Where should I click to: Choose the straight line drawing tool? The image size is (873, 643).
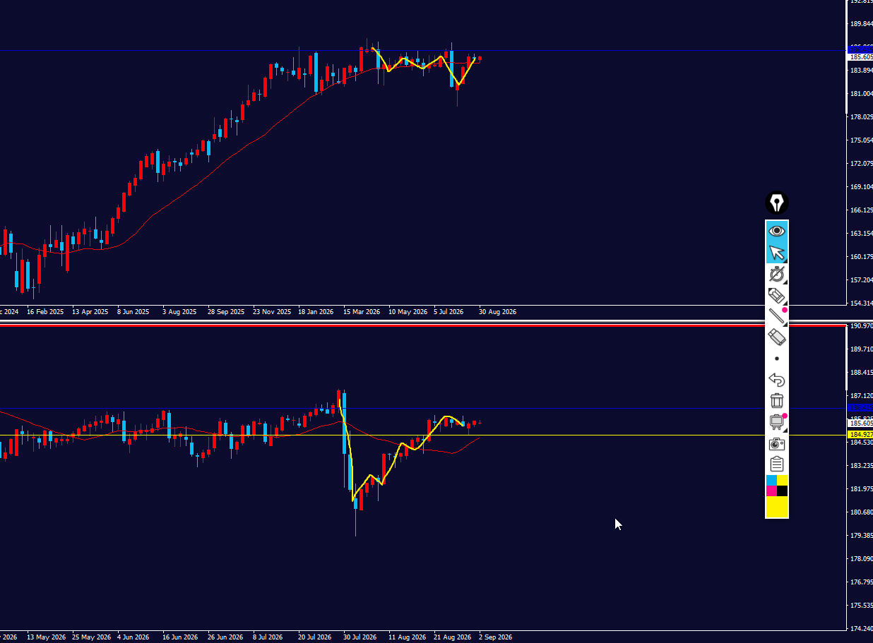[x=777, y=316]
